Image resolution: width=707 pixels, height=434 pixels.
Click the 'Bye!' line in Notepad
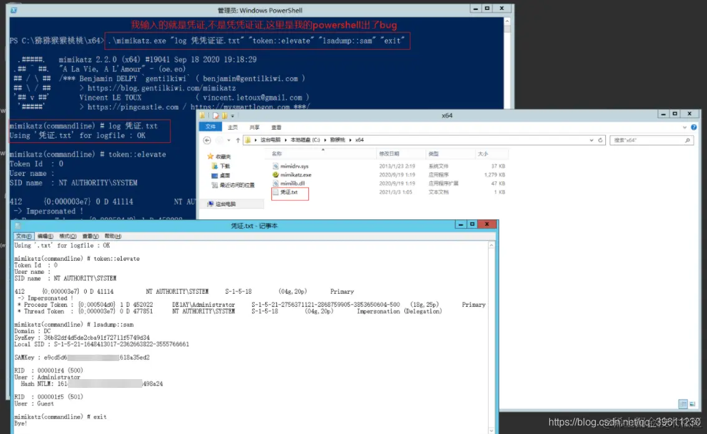[x=21, y=423]
